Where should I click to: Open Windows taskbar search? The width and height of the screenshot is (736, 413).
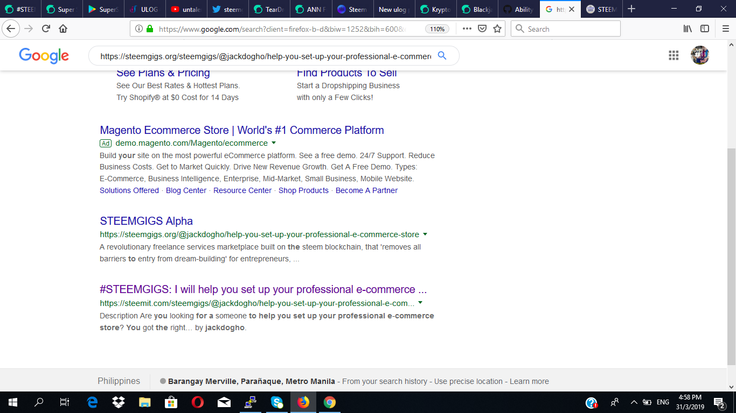(39, 402)
